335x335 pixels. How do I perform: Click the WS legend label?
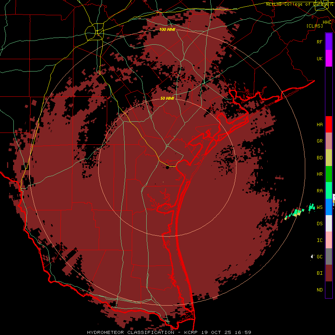(319, 207)
